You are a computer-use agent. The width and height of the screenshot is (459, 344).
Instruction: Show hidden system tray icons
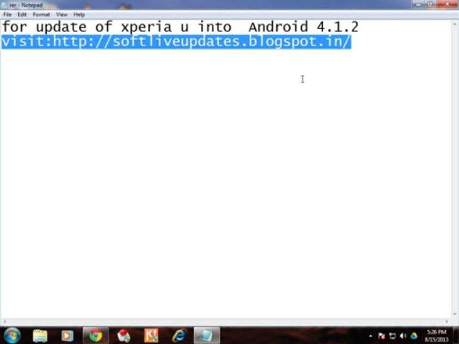click(x=371, y=336)
